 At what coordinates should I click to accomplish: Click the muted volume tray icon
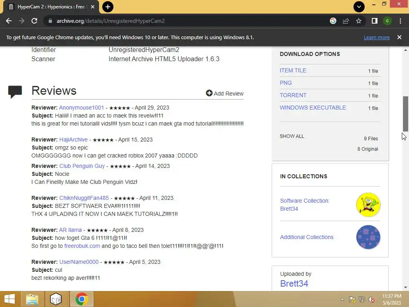click(371, 299)
